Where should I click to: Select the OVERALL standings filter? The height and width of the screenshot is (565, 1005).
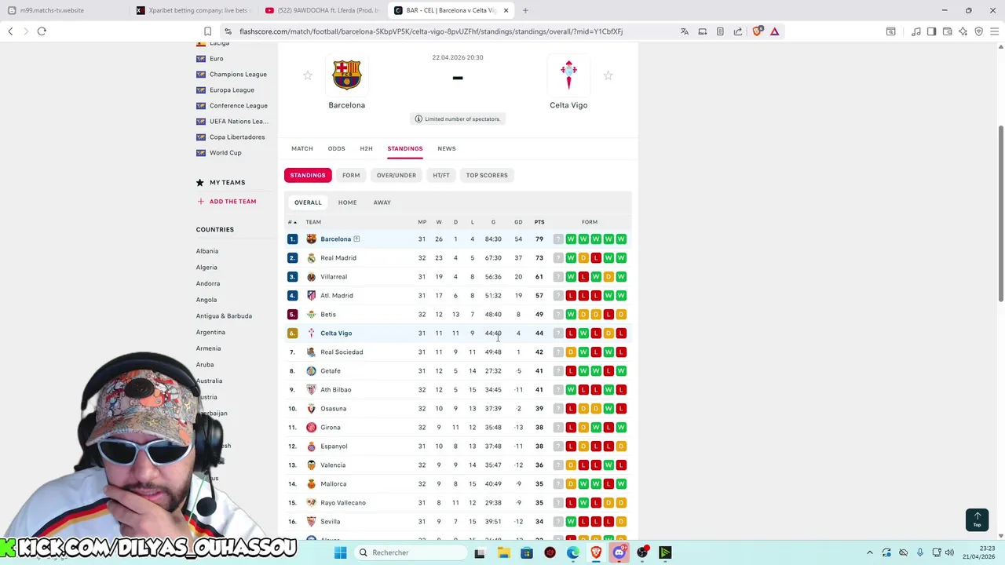(x=308, y=202)
